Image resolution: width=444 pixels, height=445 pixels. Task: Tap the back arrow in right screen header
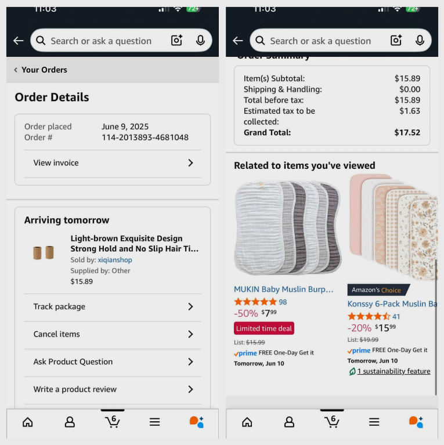click(238, 41)
